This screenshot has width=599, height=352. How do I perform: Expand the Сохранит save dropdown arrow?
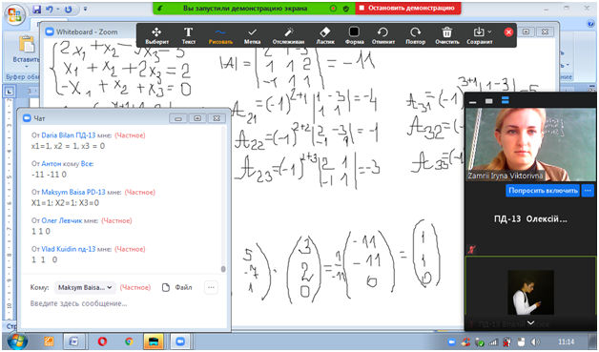489,31
